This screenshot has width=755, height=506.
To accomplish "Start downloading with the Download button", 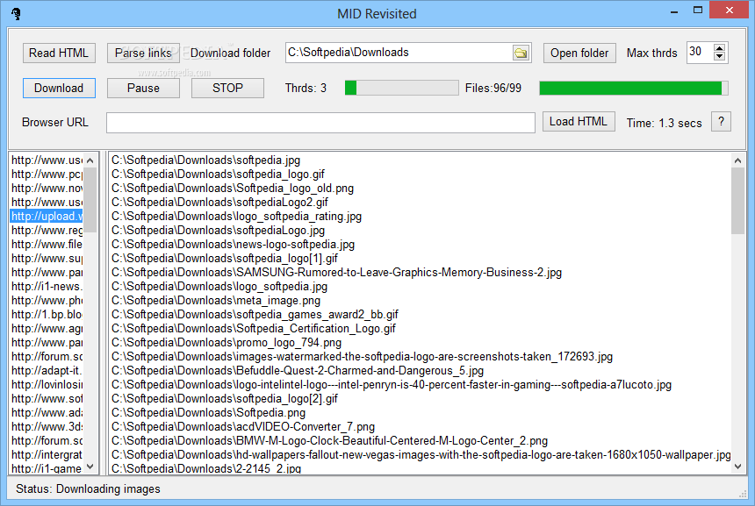I will (x=59, y=88).
